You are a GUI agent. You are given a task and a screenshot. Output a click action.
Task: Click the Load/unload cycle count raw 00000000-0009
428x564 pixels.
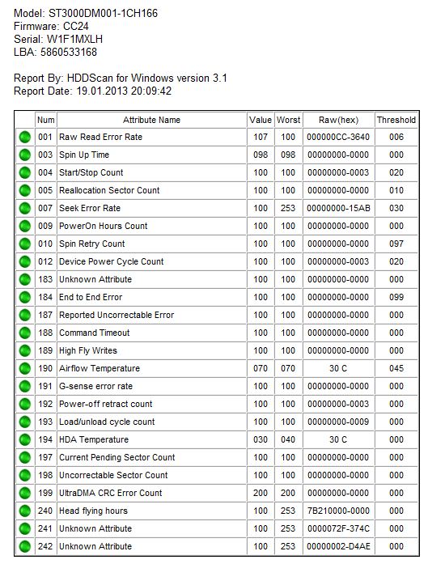(x=338, y=422)
